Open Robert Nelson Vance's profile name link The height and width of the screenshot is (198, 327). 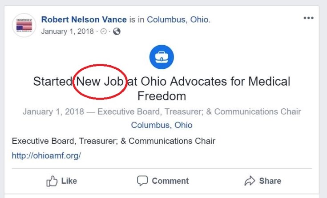(x=84, y=20)
